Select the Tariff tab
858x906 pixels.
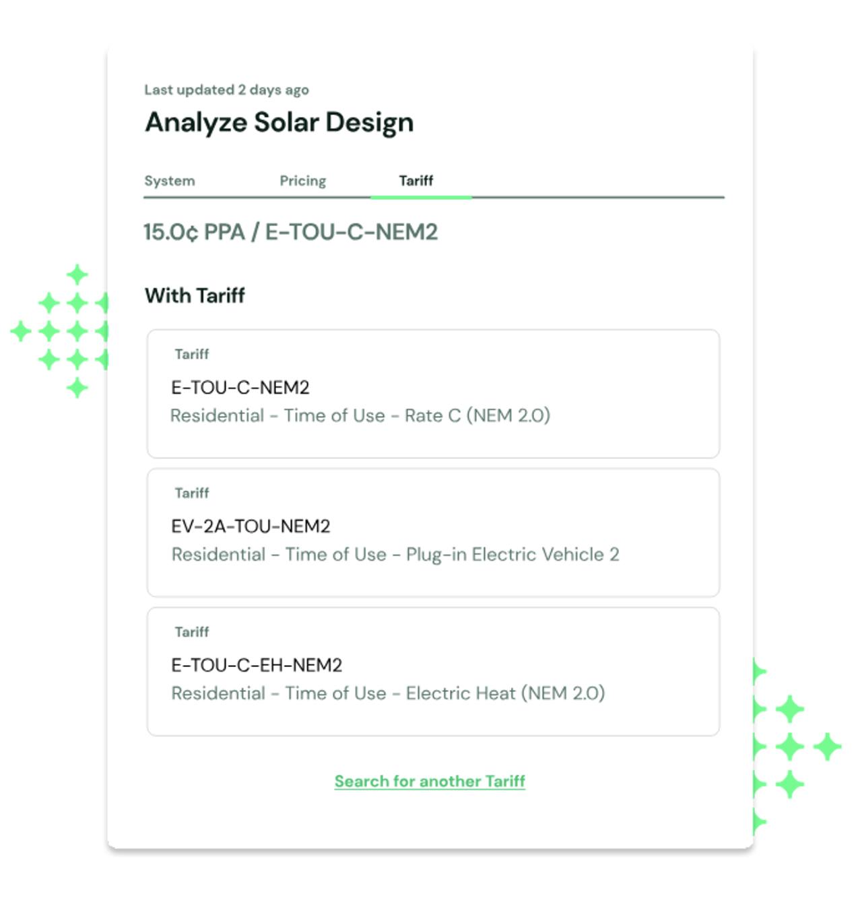pyautogui.click(x=416, y=181)
